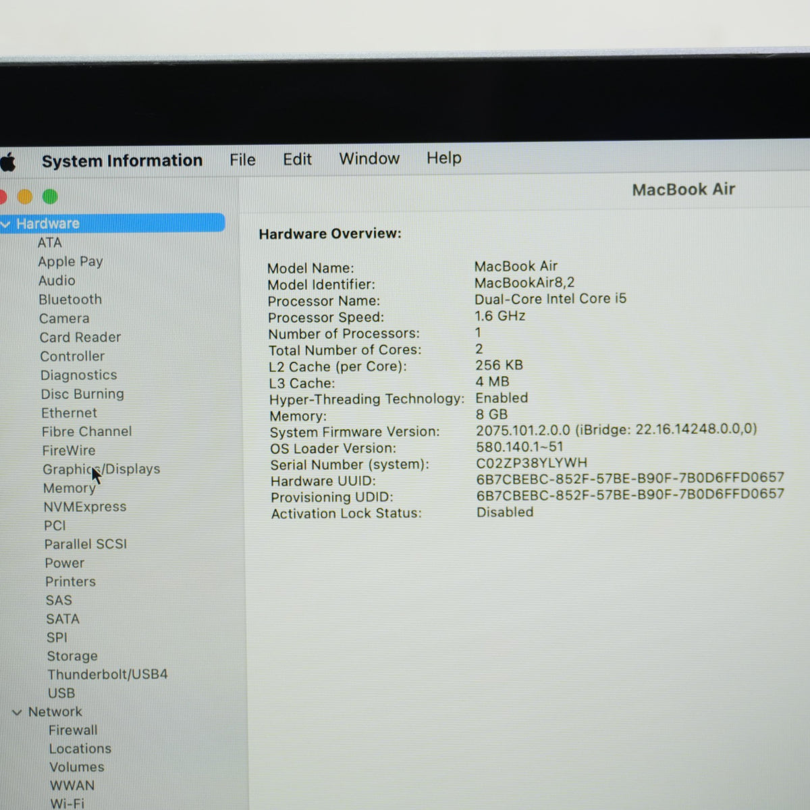810x810 pixels.
Task: Select Power in the sidebar
Action: (x=65, y=563)
